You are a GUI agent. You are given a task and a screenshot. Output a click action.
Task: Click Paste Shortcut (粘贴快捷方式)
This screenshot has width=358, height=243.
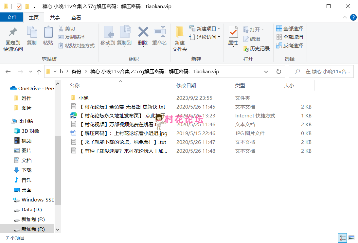coord(77,46)
